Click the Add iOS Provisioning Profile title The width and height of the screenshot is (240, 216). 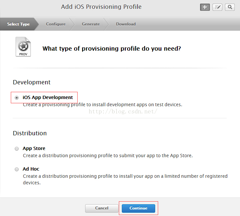pyautogui.click(x=101, y=7)
